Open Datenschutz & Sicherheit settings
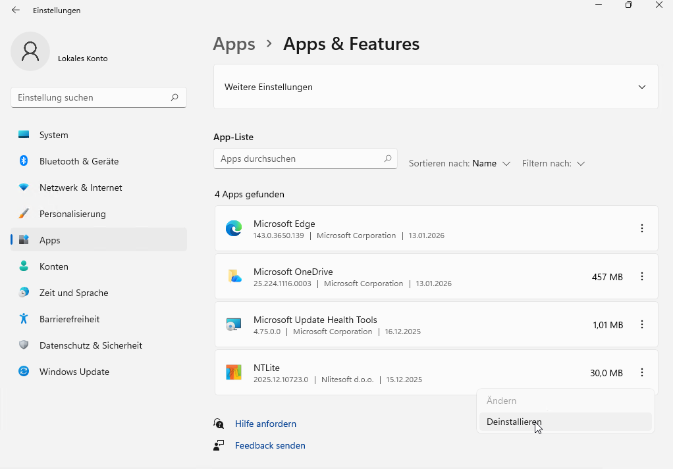 click(99, 345)
